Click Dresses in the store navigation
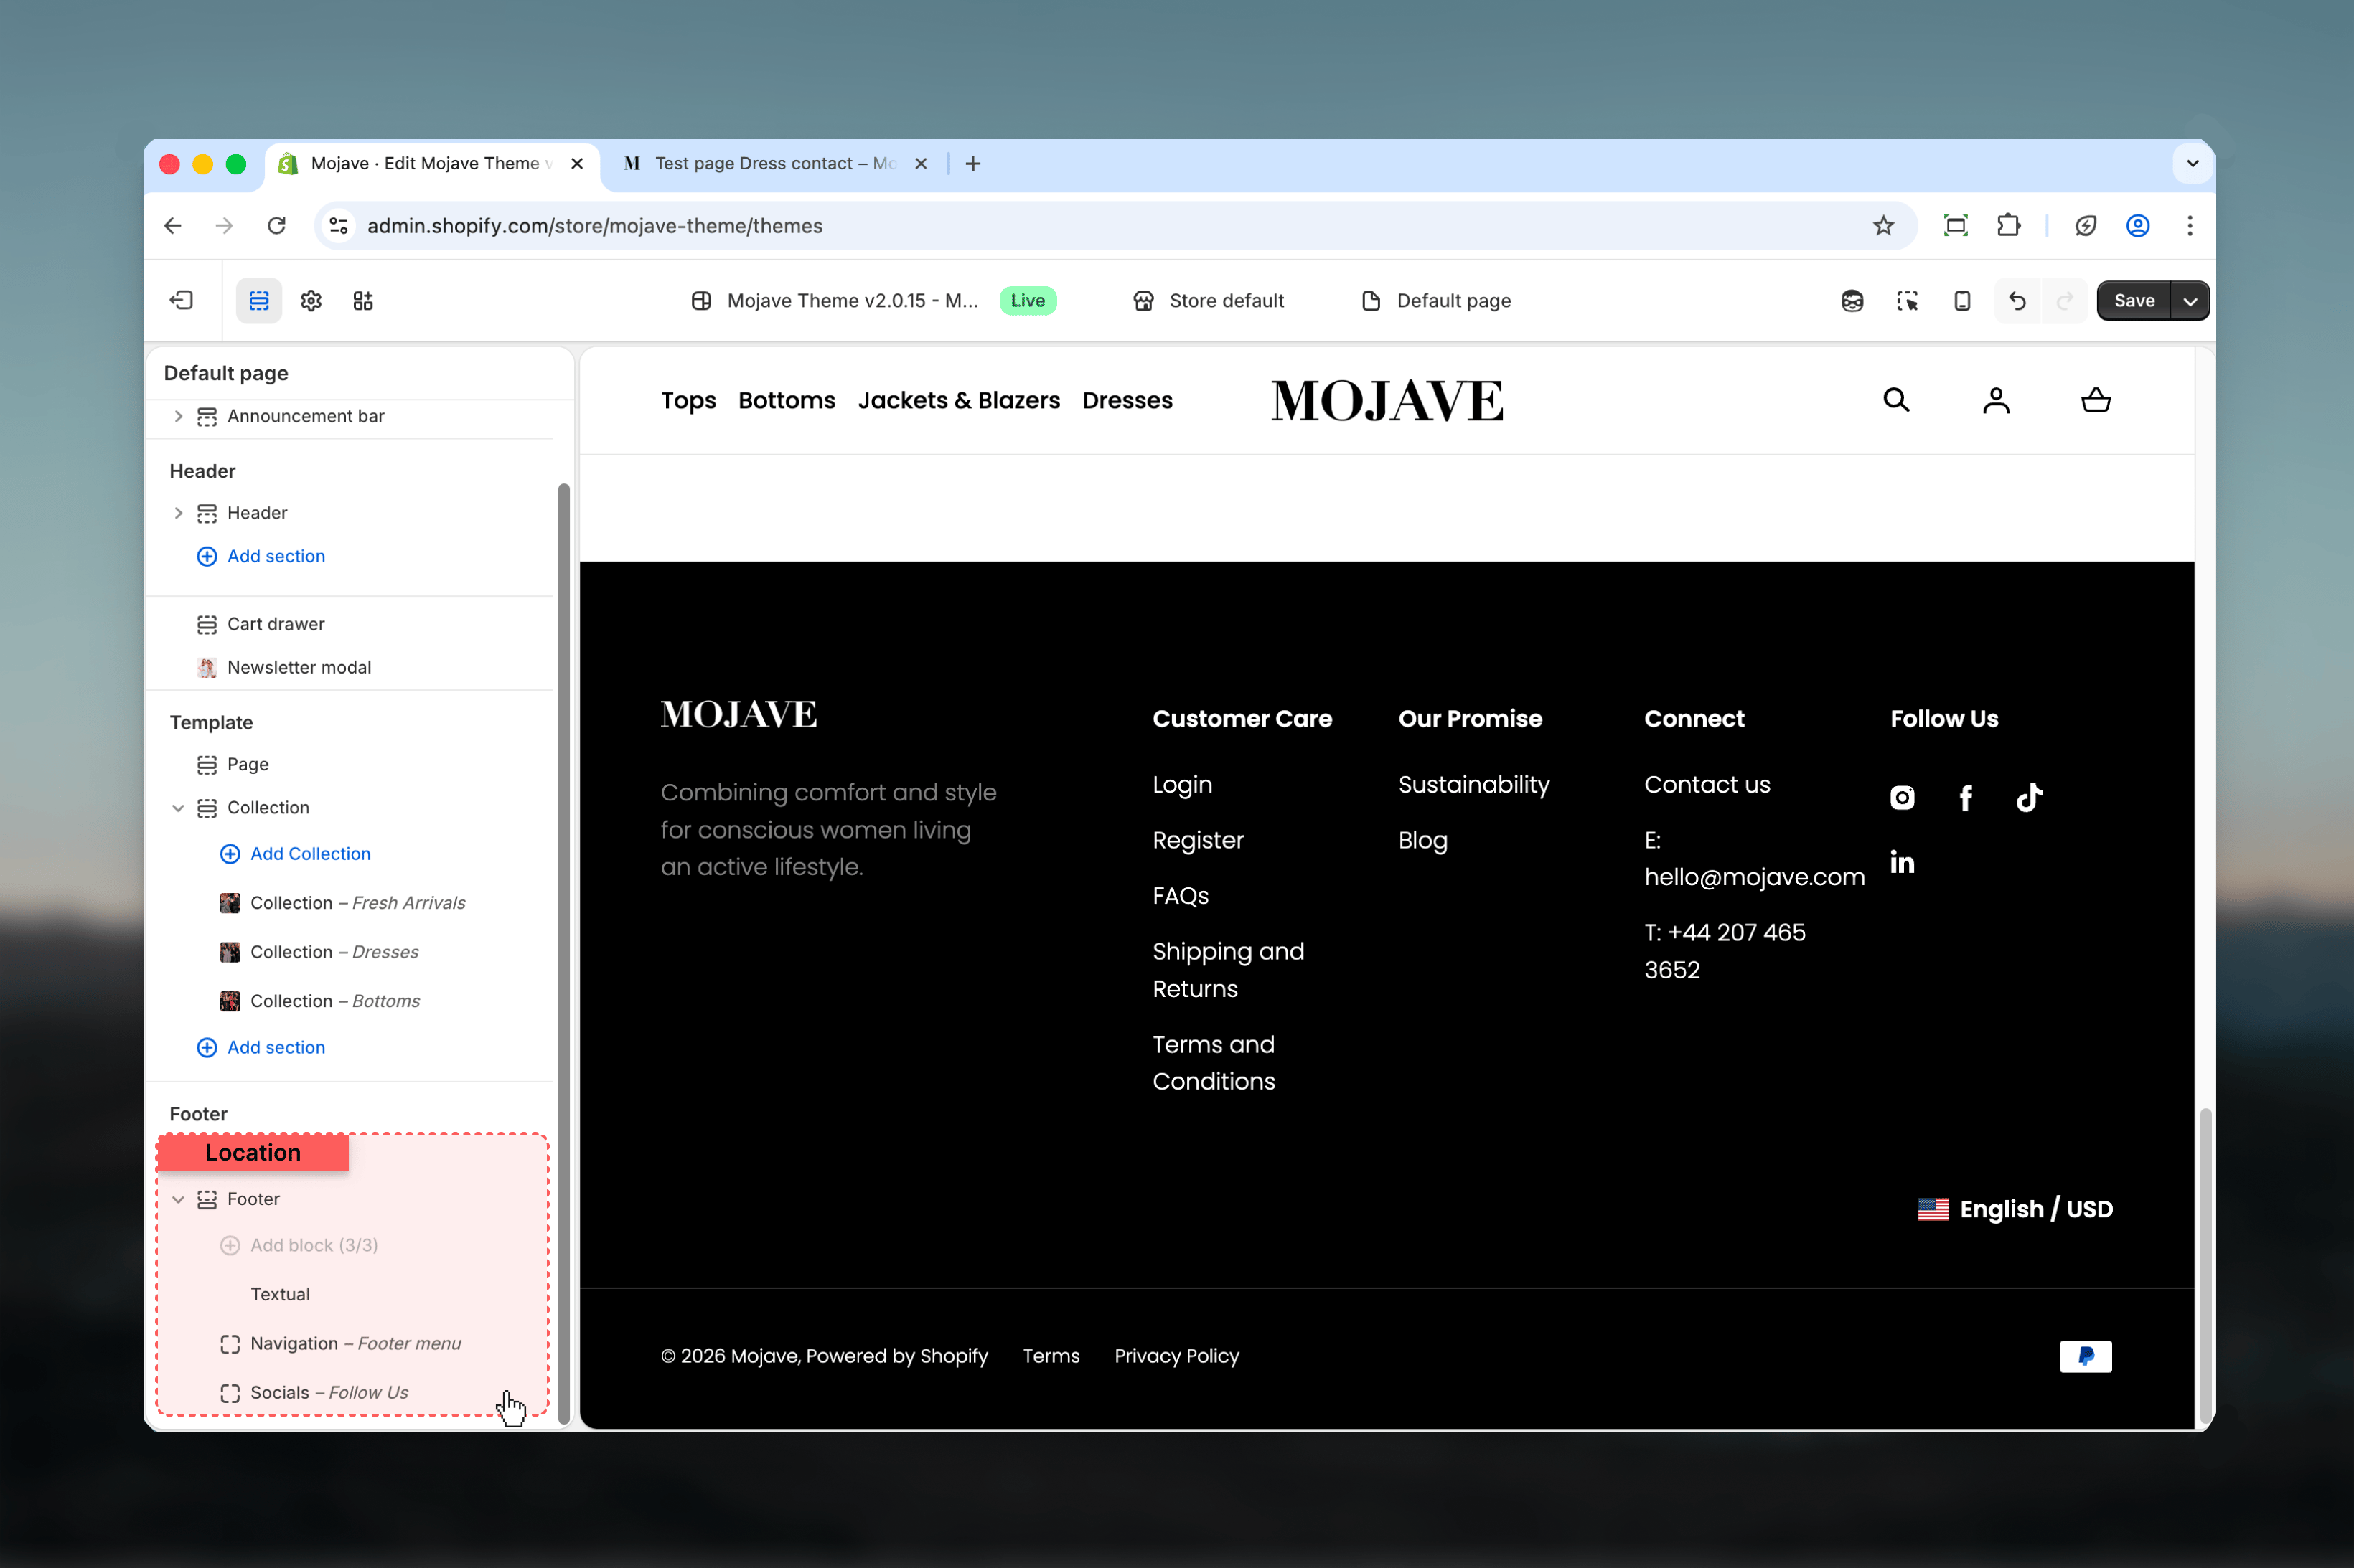 (x=1127, y=400)
